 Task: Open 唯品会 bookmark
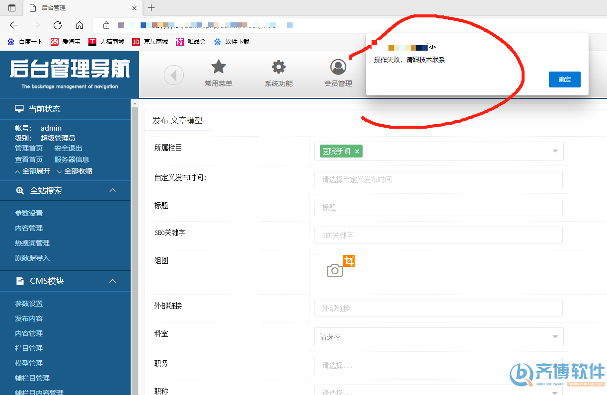(191, 42)
